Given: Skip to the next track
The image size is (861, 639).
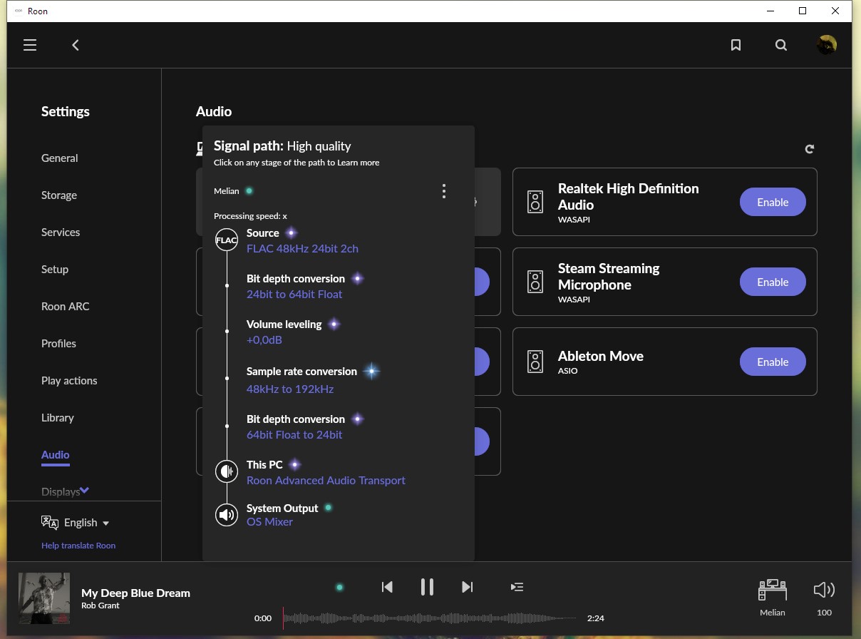Looking at the screenshot, I should click(468, 587).
